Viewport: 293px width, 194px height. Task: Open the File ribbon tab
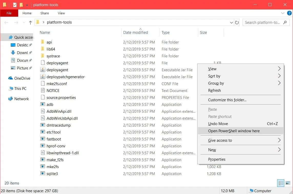(x=9, y=13)
